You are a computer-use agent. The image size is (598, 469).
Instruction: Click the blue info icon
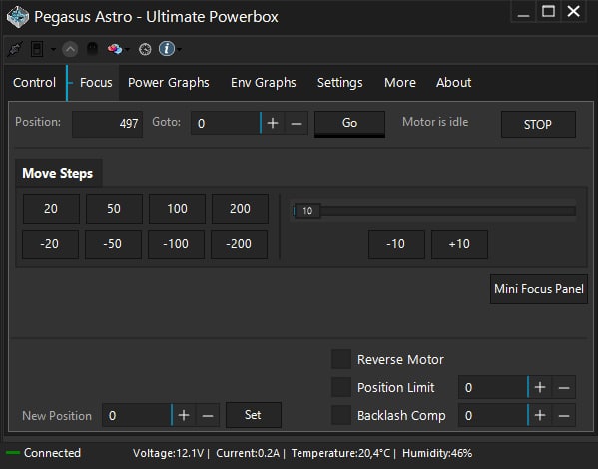tap(167, 49)
